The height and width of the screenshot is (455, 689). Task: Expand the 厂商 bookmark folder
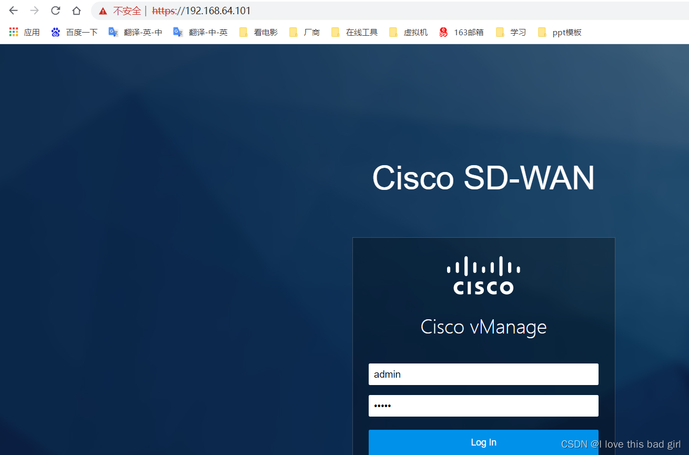[x=305, y=32]
